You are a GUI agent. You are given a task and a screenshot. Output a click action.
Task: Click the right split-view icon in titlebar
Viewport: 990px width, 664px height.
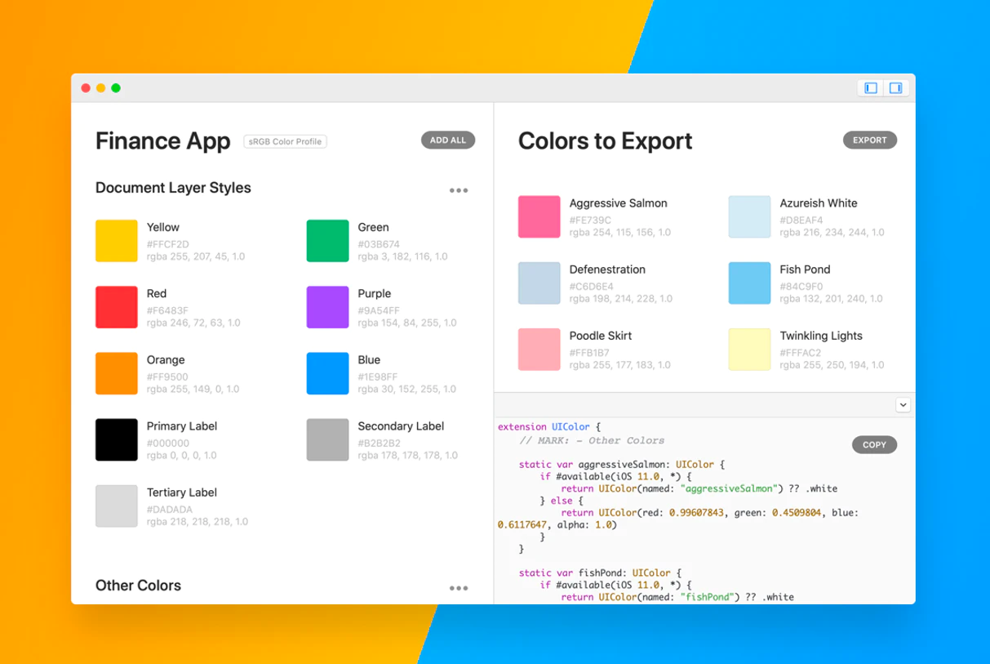click(x=896, y=87)
